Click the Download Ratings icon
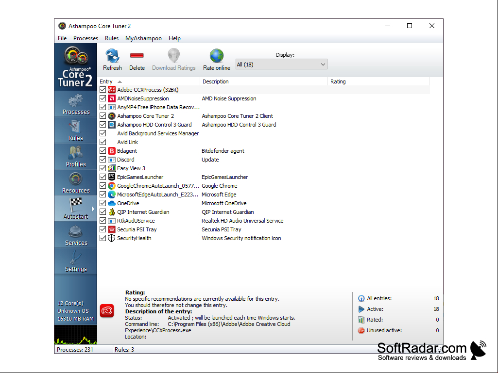The width and height of the screenshot is (498, 373). (x=174, y=56)
